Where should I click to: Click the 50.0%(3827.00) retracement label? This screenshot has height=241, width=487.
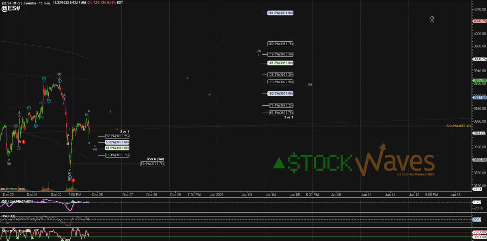point(117,142)
